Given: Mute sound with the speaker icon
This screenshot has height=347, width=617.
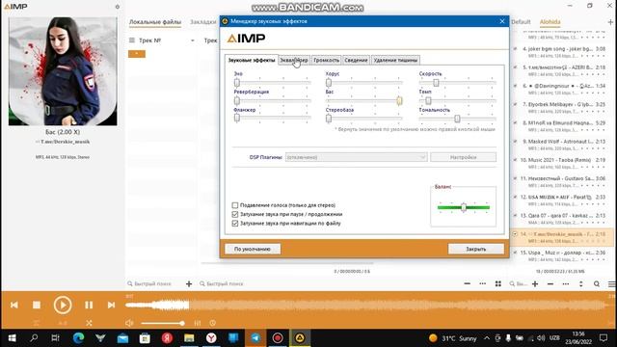Looking at the screenshot, I should click(129, 323).
